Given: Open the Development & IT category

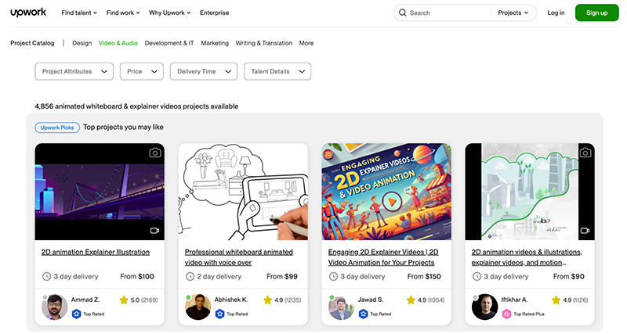Looking at the screenshot, I should point(169,43).
